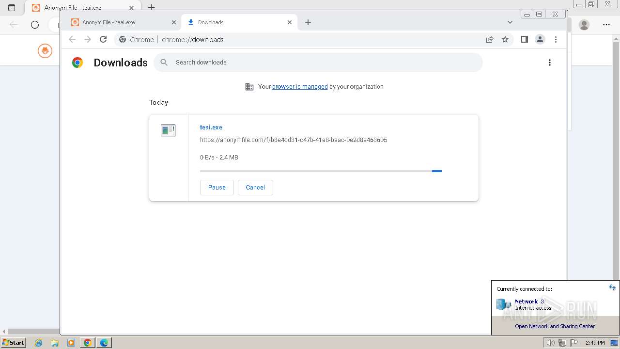Click the teai.exe file icon
The height and width of the screenshot is (349, 620).
168,130
